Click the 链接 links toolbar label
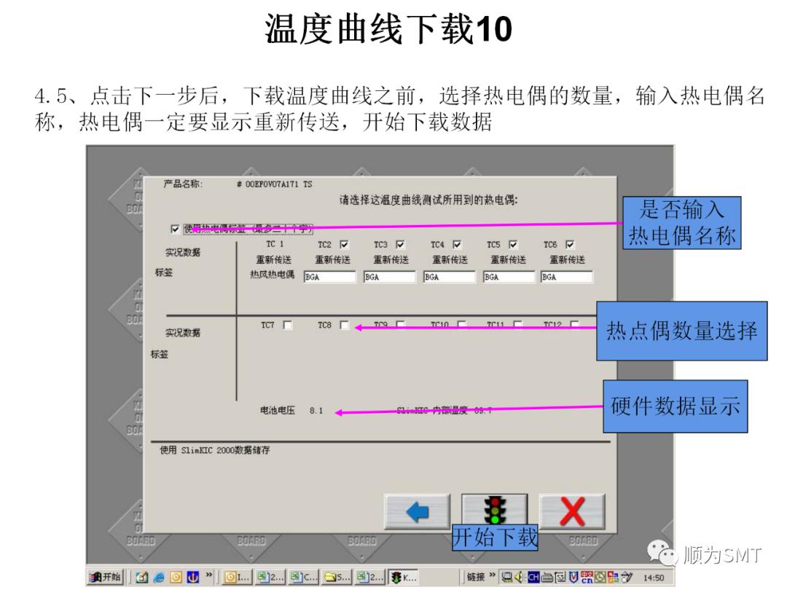This screenshot has height=590, width=787. tap(476, 577)
